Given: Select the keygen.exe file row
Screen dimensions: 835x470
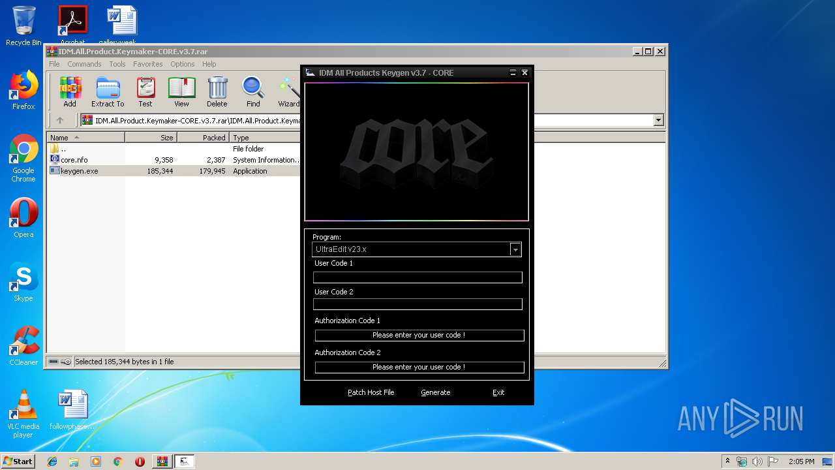Looking at the screenshot, I should (x=175, y=171).
